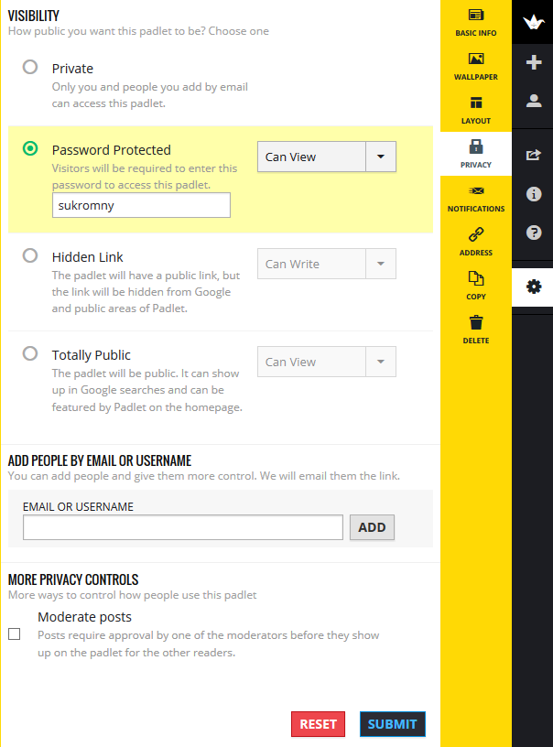Click the plus icon to create padlet

point(534,62)
